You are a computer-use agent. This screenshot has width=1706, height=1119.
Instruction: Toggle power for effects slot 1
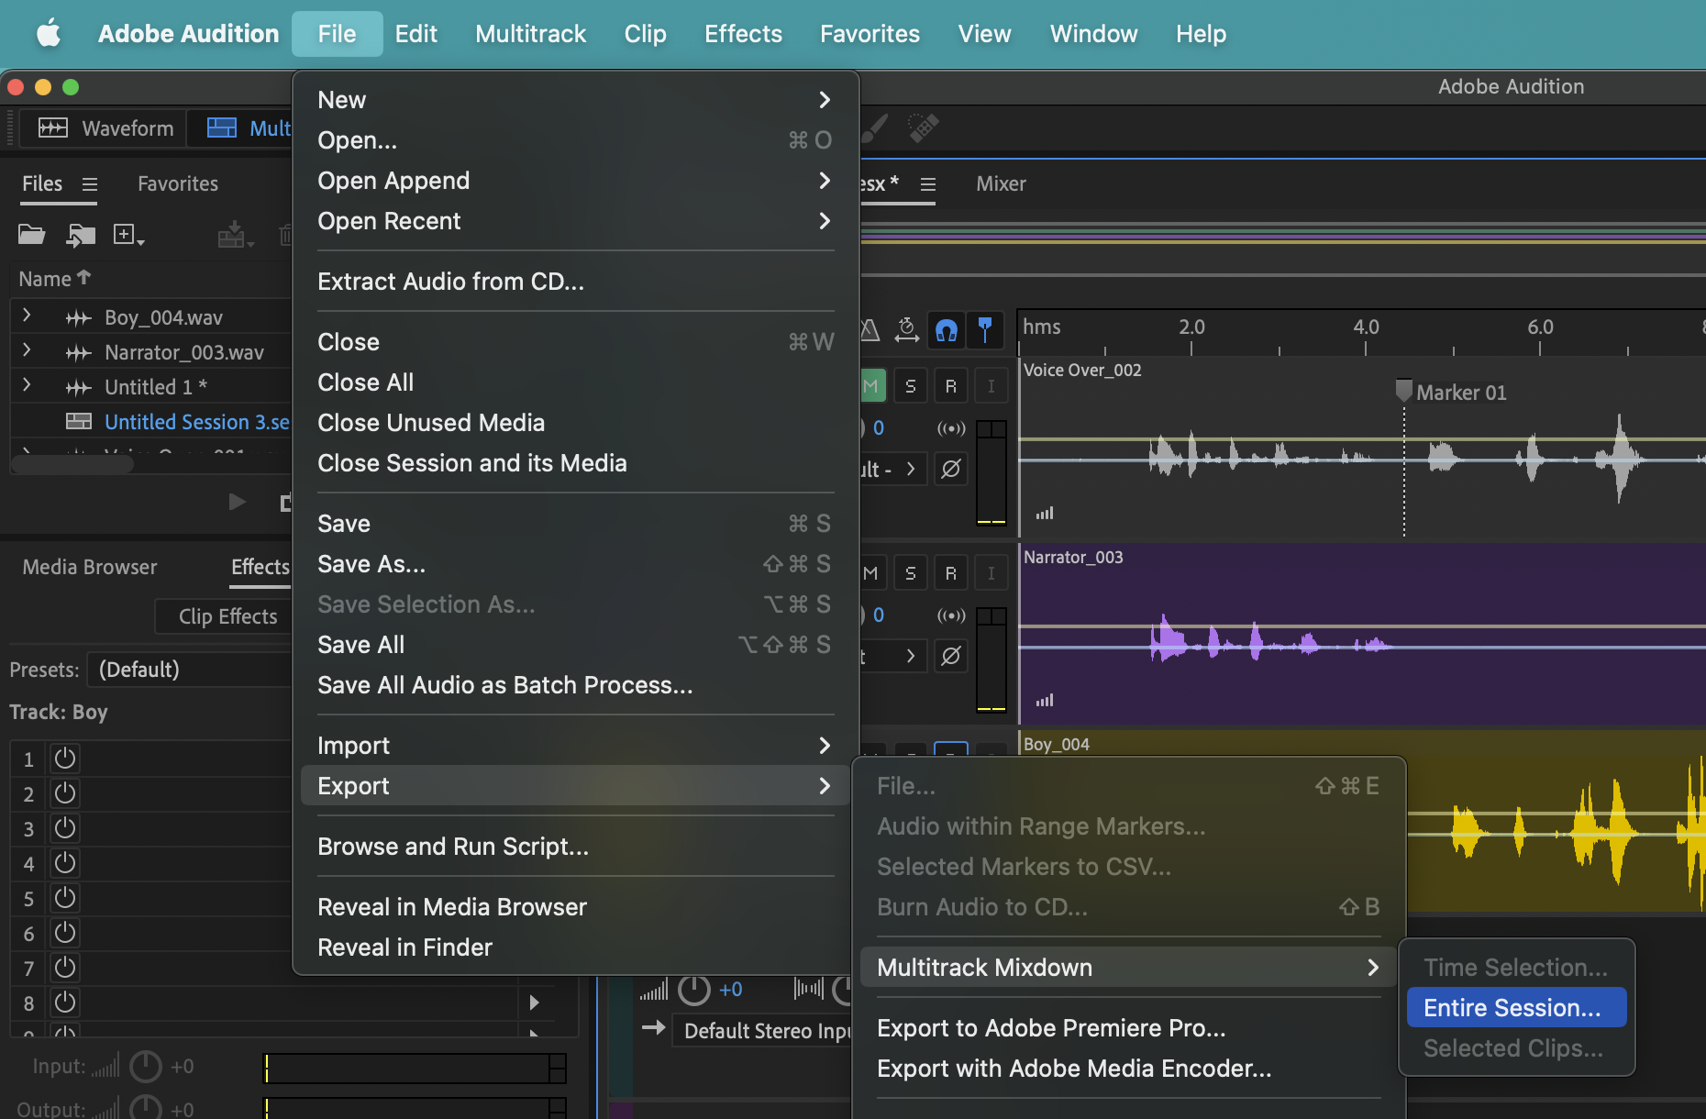pos(65,759)
